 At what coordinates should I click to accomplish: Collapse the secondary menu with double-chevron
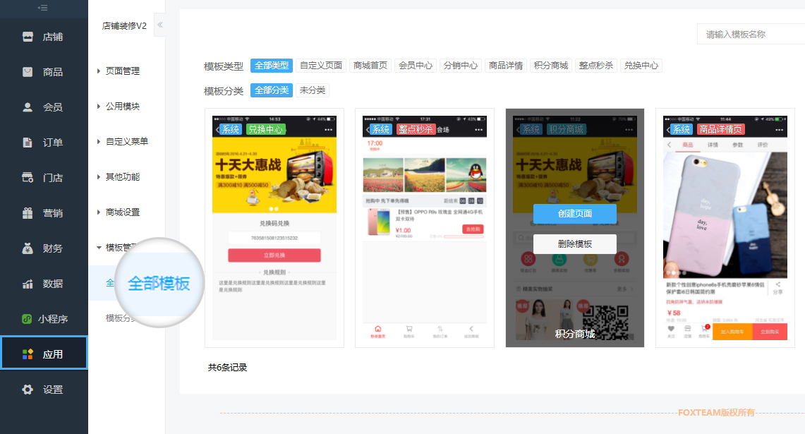tap(159, 25)
